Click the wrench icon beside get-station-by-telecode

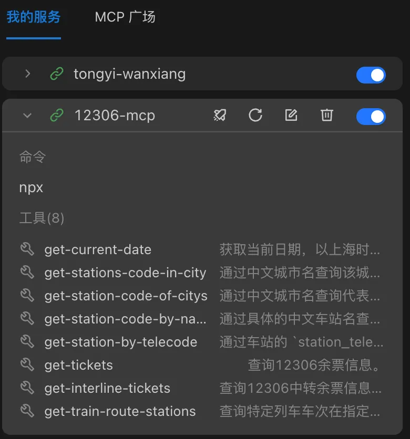tap(27, 341)
